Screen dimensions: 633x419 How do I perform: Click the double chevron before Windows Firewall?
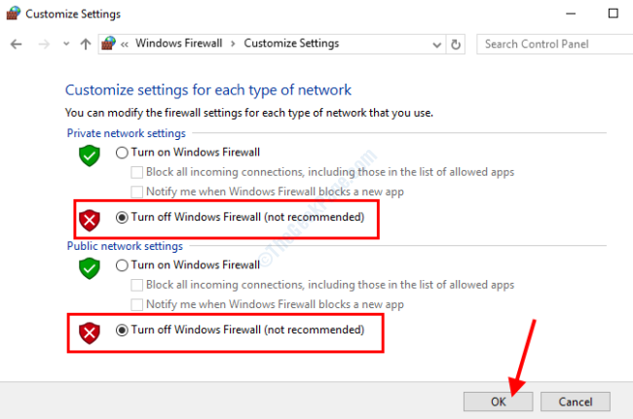click(125, 44)
